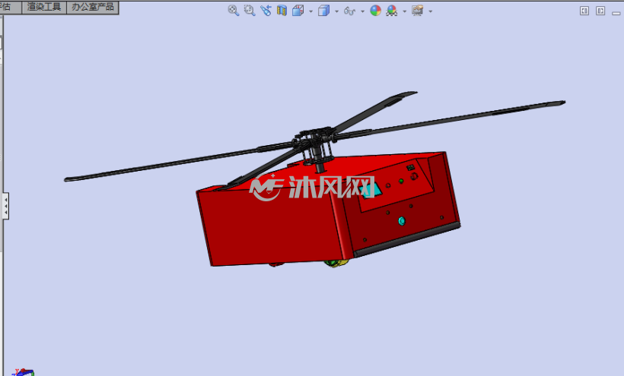Select the Zoom to Area tool
Viewport: 624px width, 376px height.
250,11
